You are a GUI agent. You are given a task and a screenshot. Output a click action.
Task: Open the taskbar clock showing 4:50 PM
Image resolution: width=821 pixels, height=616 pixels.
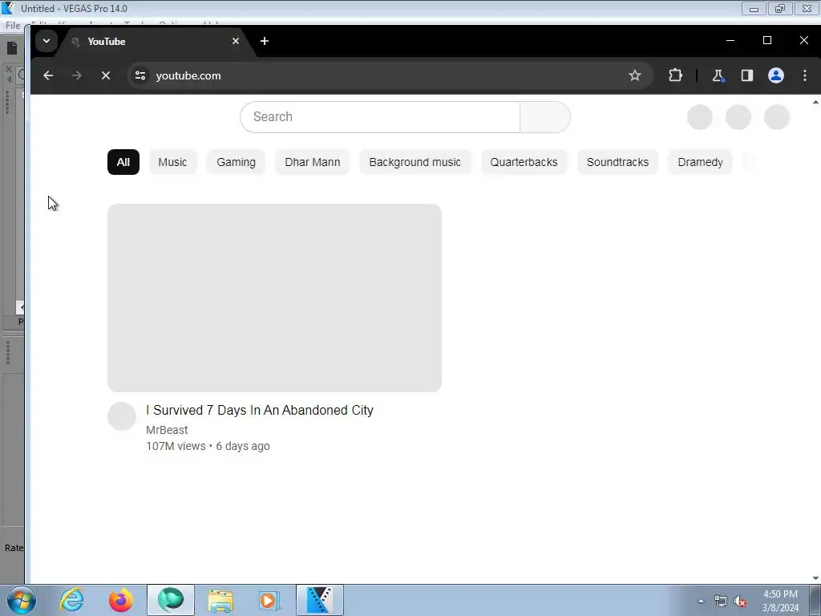[780, 601]
